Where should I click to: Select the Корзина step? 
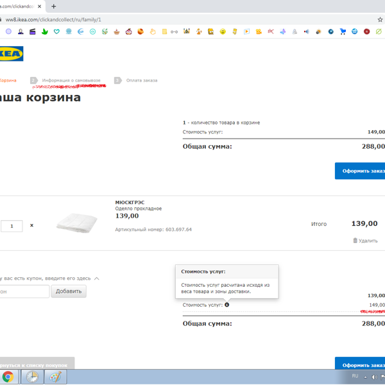point(8,80)
